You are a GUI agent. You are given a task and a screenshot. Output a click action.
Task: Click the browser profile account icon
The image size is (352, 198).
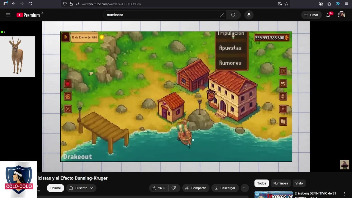321,4
